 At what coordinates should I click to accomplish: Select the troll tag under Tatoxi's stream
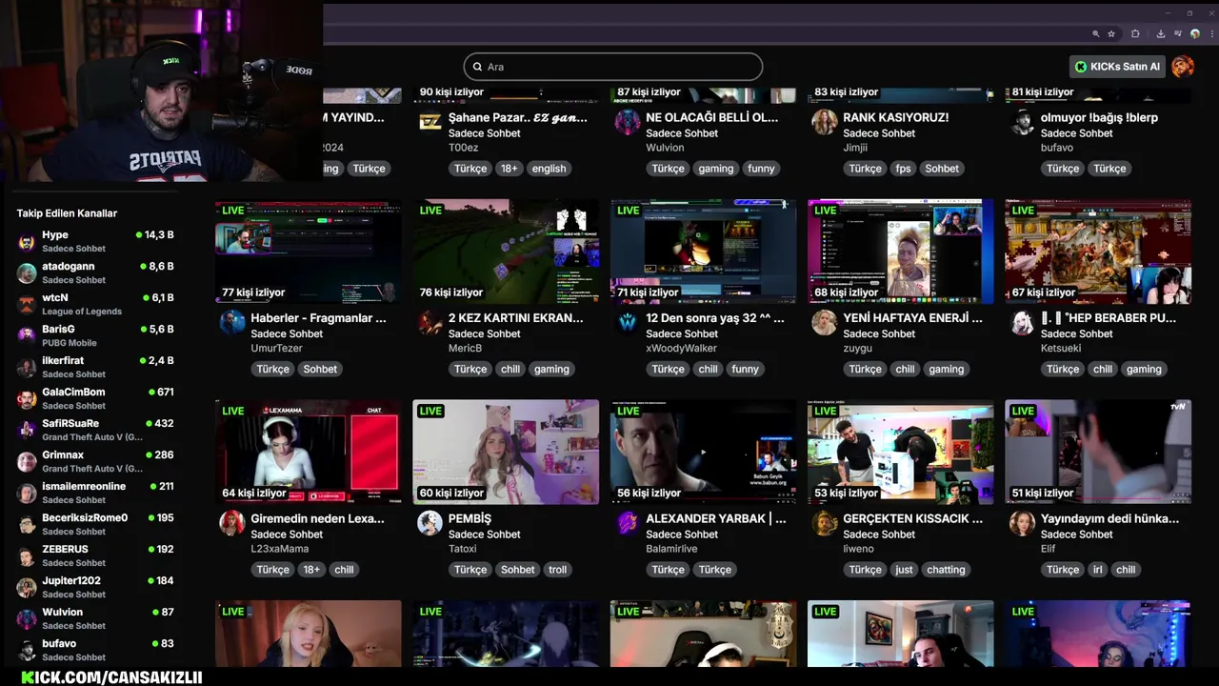pyautogui.click(x=558, y=570)
